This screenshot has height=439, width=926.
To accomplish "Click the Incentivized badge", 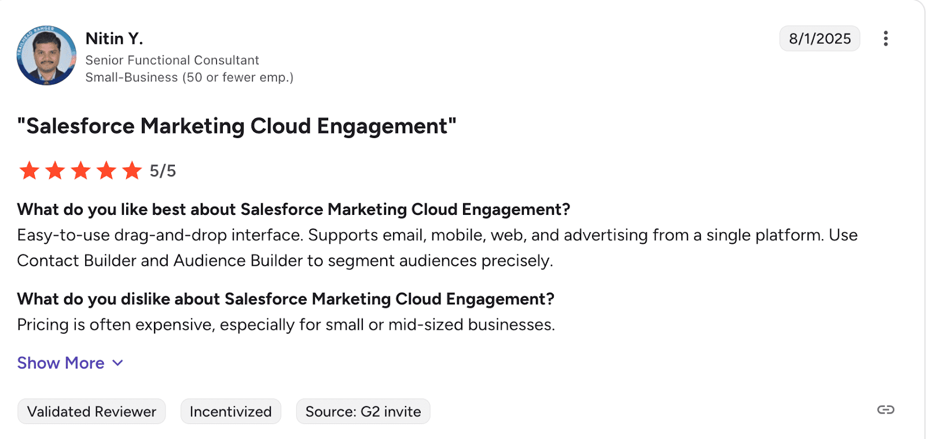I will [x=230, y=411].
